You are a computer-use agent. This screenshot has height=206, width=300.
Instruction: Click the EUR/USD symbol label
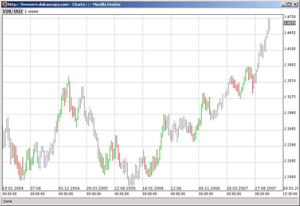[13, 12]
